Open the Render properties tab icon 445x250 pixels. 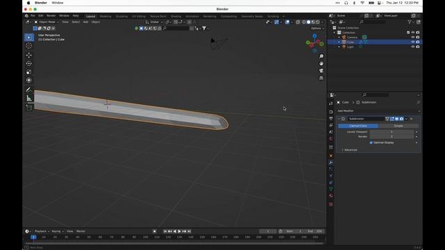(x=331, y=112)
